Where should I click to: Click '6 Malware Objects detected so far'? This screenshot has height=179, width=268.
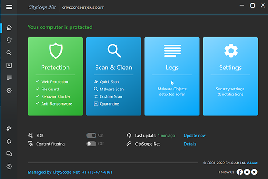point(172,88)
